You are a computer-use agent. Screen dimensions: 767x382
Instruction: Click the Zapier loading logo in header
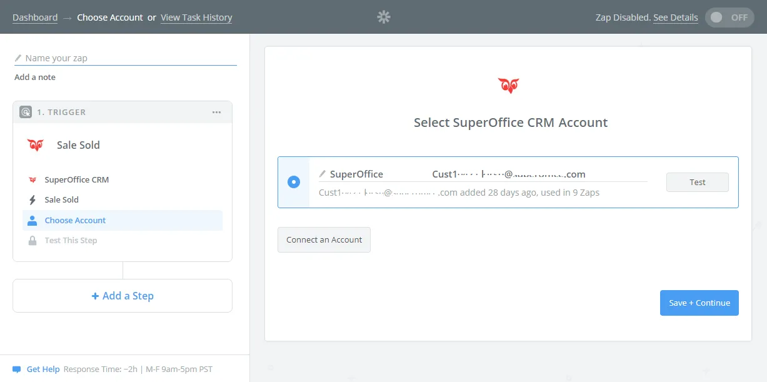tap(384, 17)
